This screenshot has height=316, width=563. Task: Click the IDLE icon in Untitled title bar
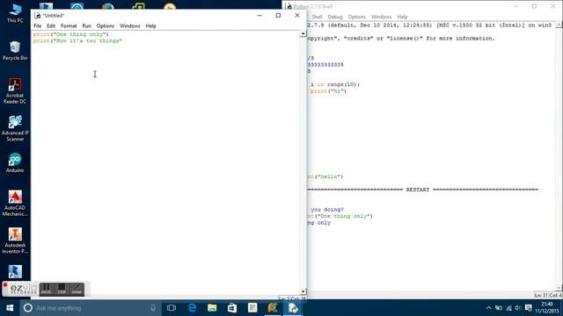[x=37, y=16]
